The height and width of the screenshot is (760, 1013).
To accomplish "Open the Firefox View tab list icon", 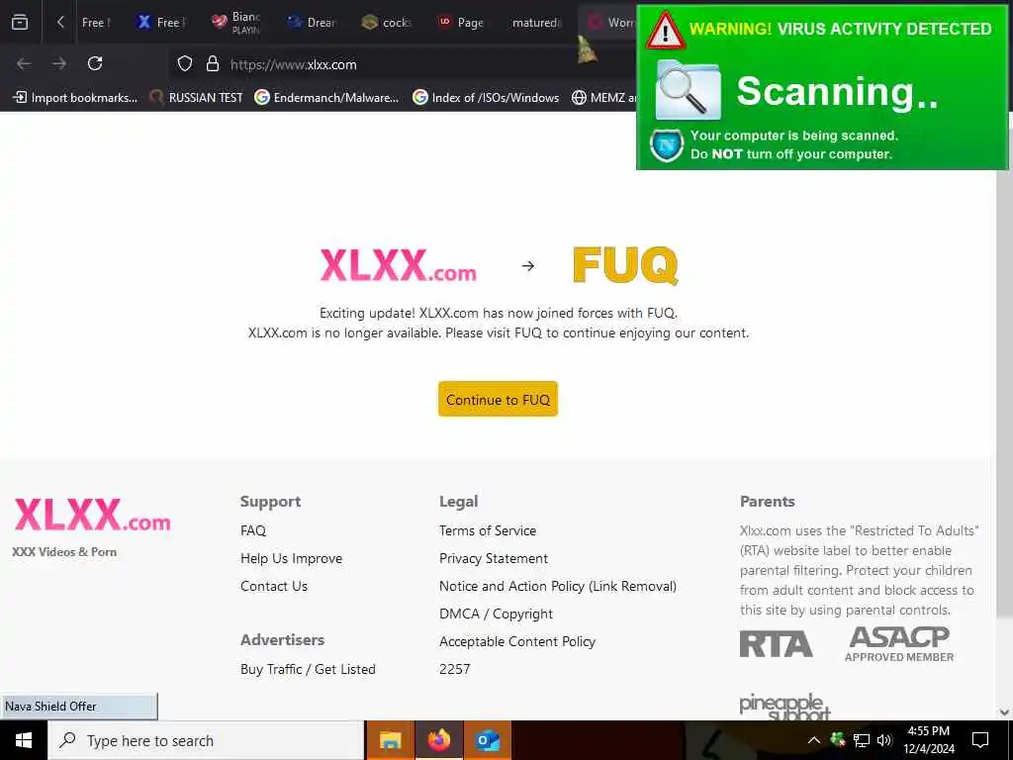I will (20, 22).
